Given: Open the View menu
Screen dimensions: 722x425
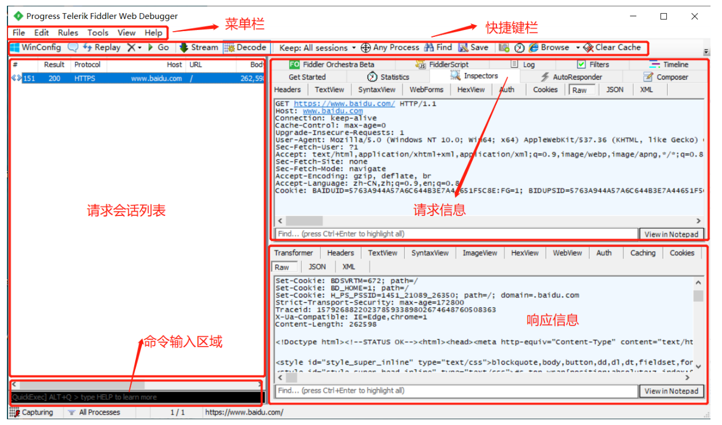Looking at the screenshot, I should 127,33.
